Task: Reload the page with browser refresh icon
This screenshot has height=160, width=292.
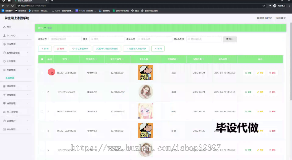Action: 12,6
